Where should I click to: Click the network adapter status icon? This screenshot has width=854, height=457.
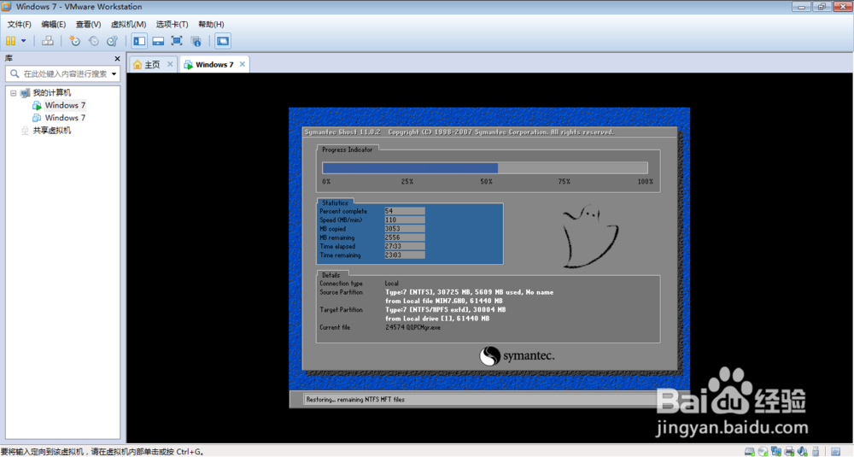(776, 452)
